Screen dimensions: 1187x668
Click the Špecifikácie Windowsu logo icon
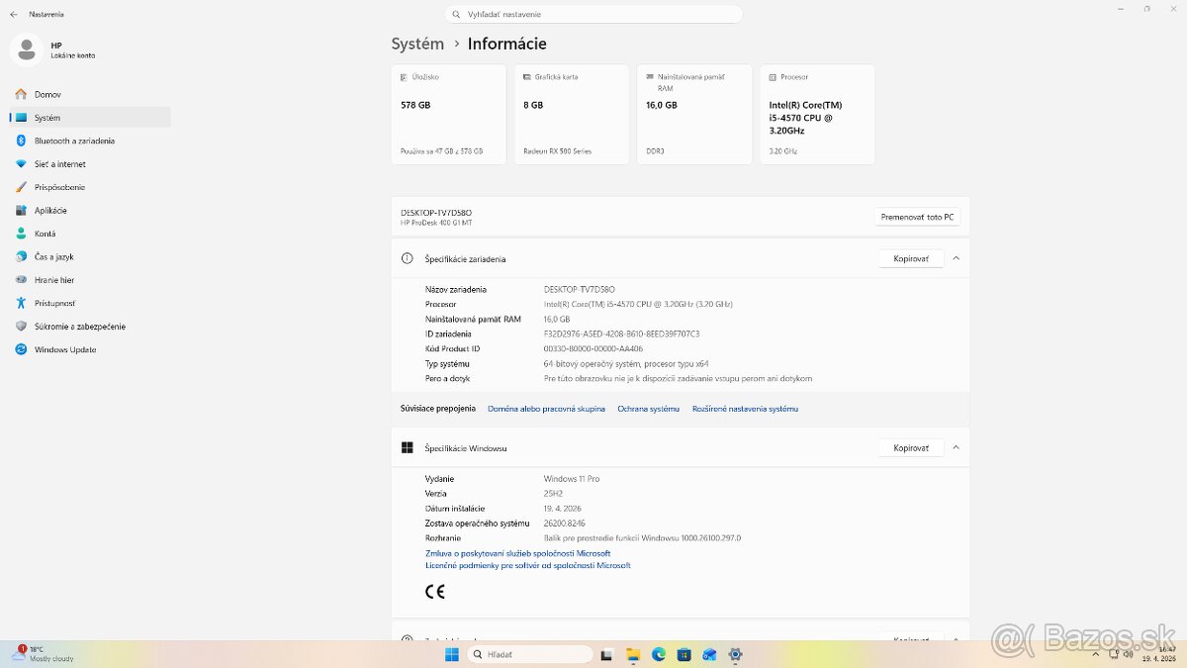tap(407, 447)
